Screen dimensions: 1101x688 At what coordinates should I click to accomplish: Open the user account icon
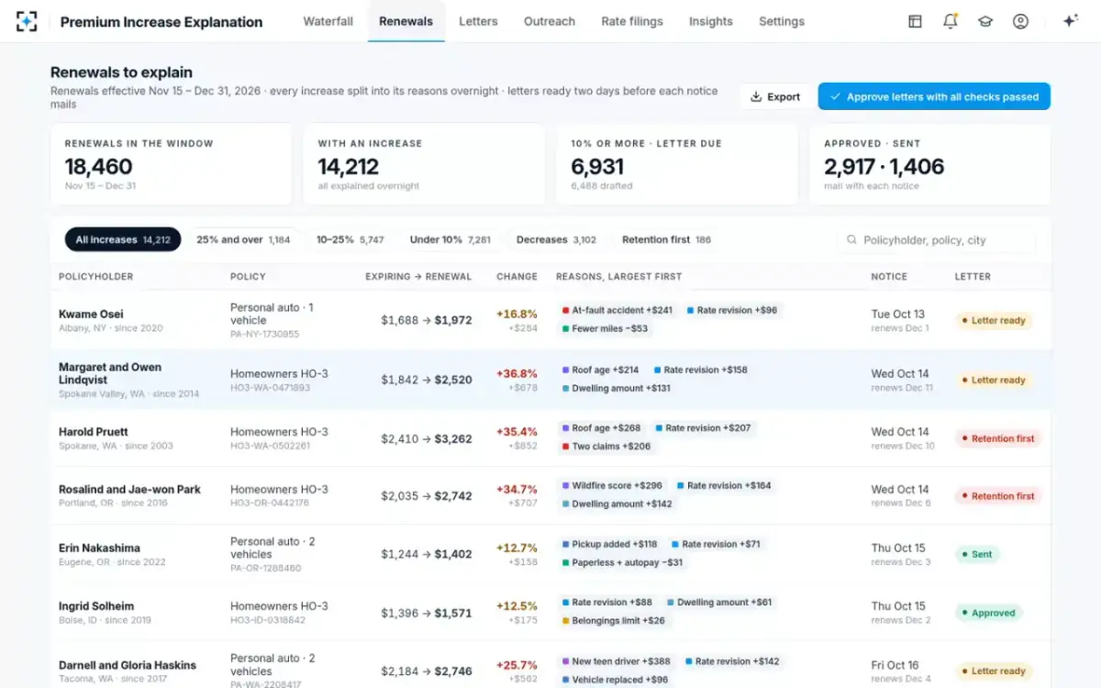[1020, 21]
